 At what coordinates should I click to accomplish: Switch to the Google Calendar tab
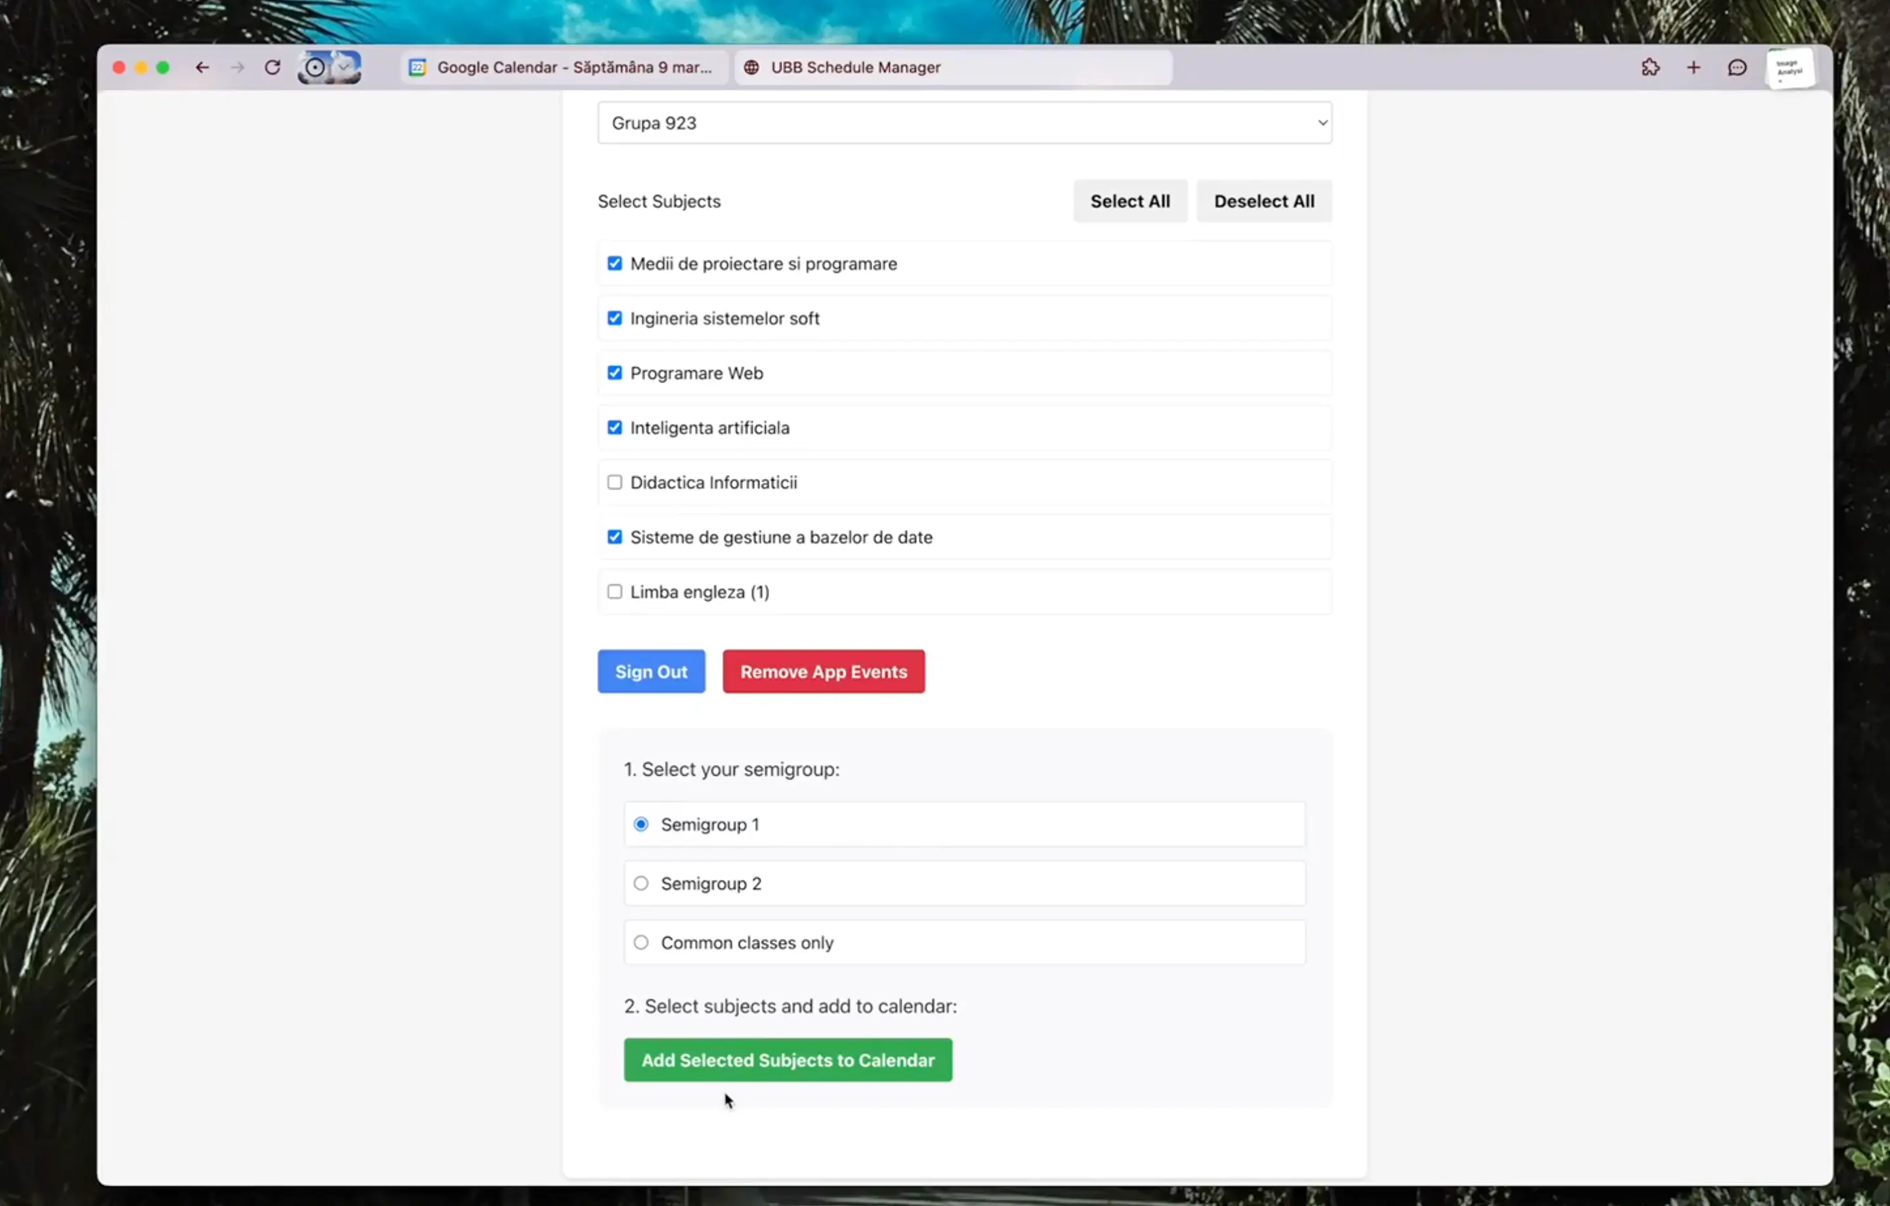pos(563,68)
